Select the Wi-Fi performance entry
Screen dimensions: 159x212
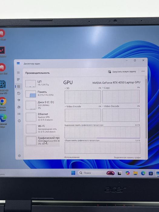click(x=42, y=129)
